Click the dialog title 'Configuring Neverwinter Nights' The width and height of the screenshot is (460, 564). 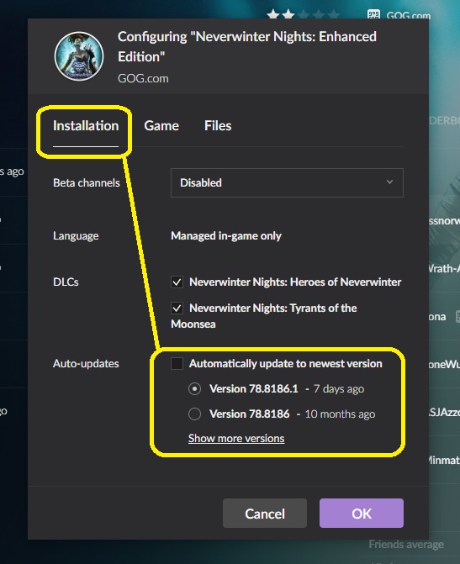247,47
